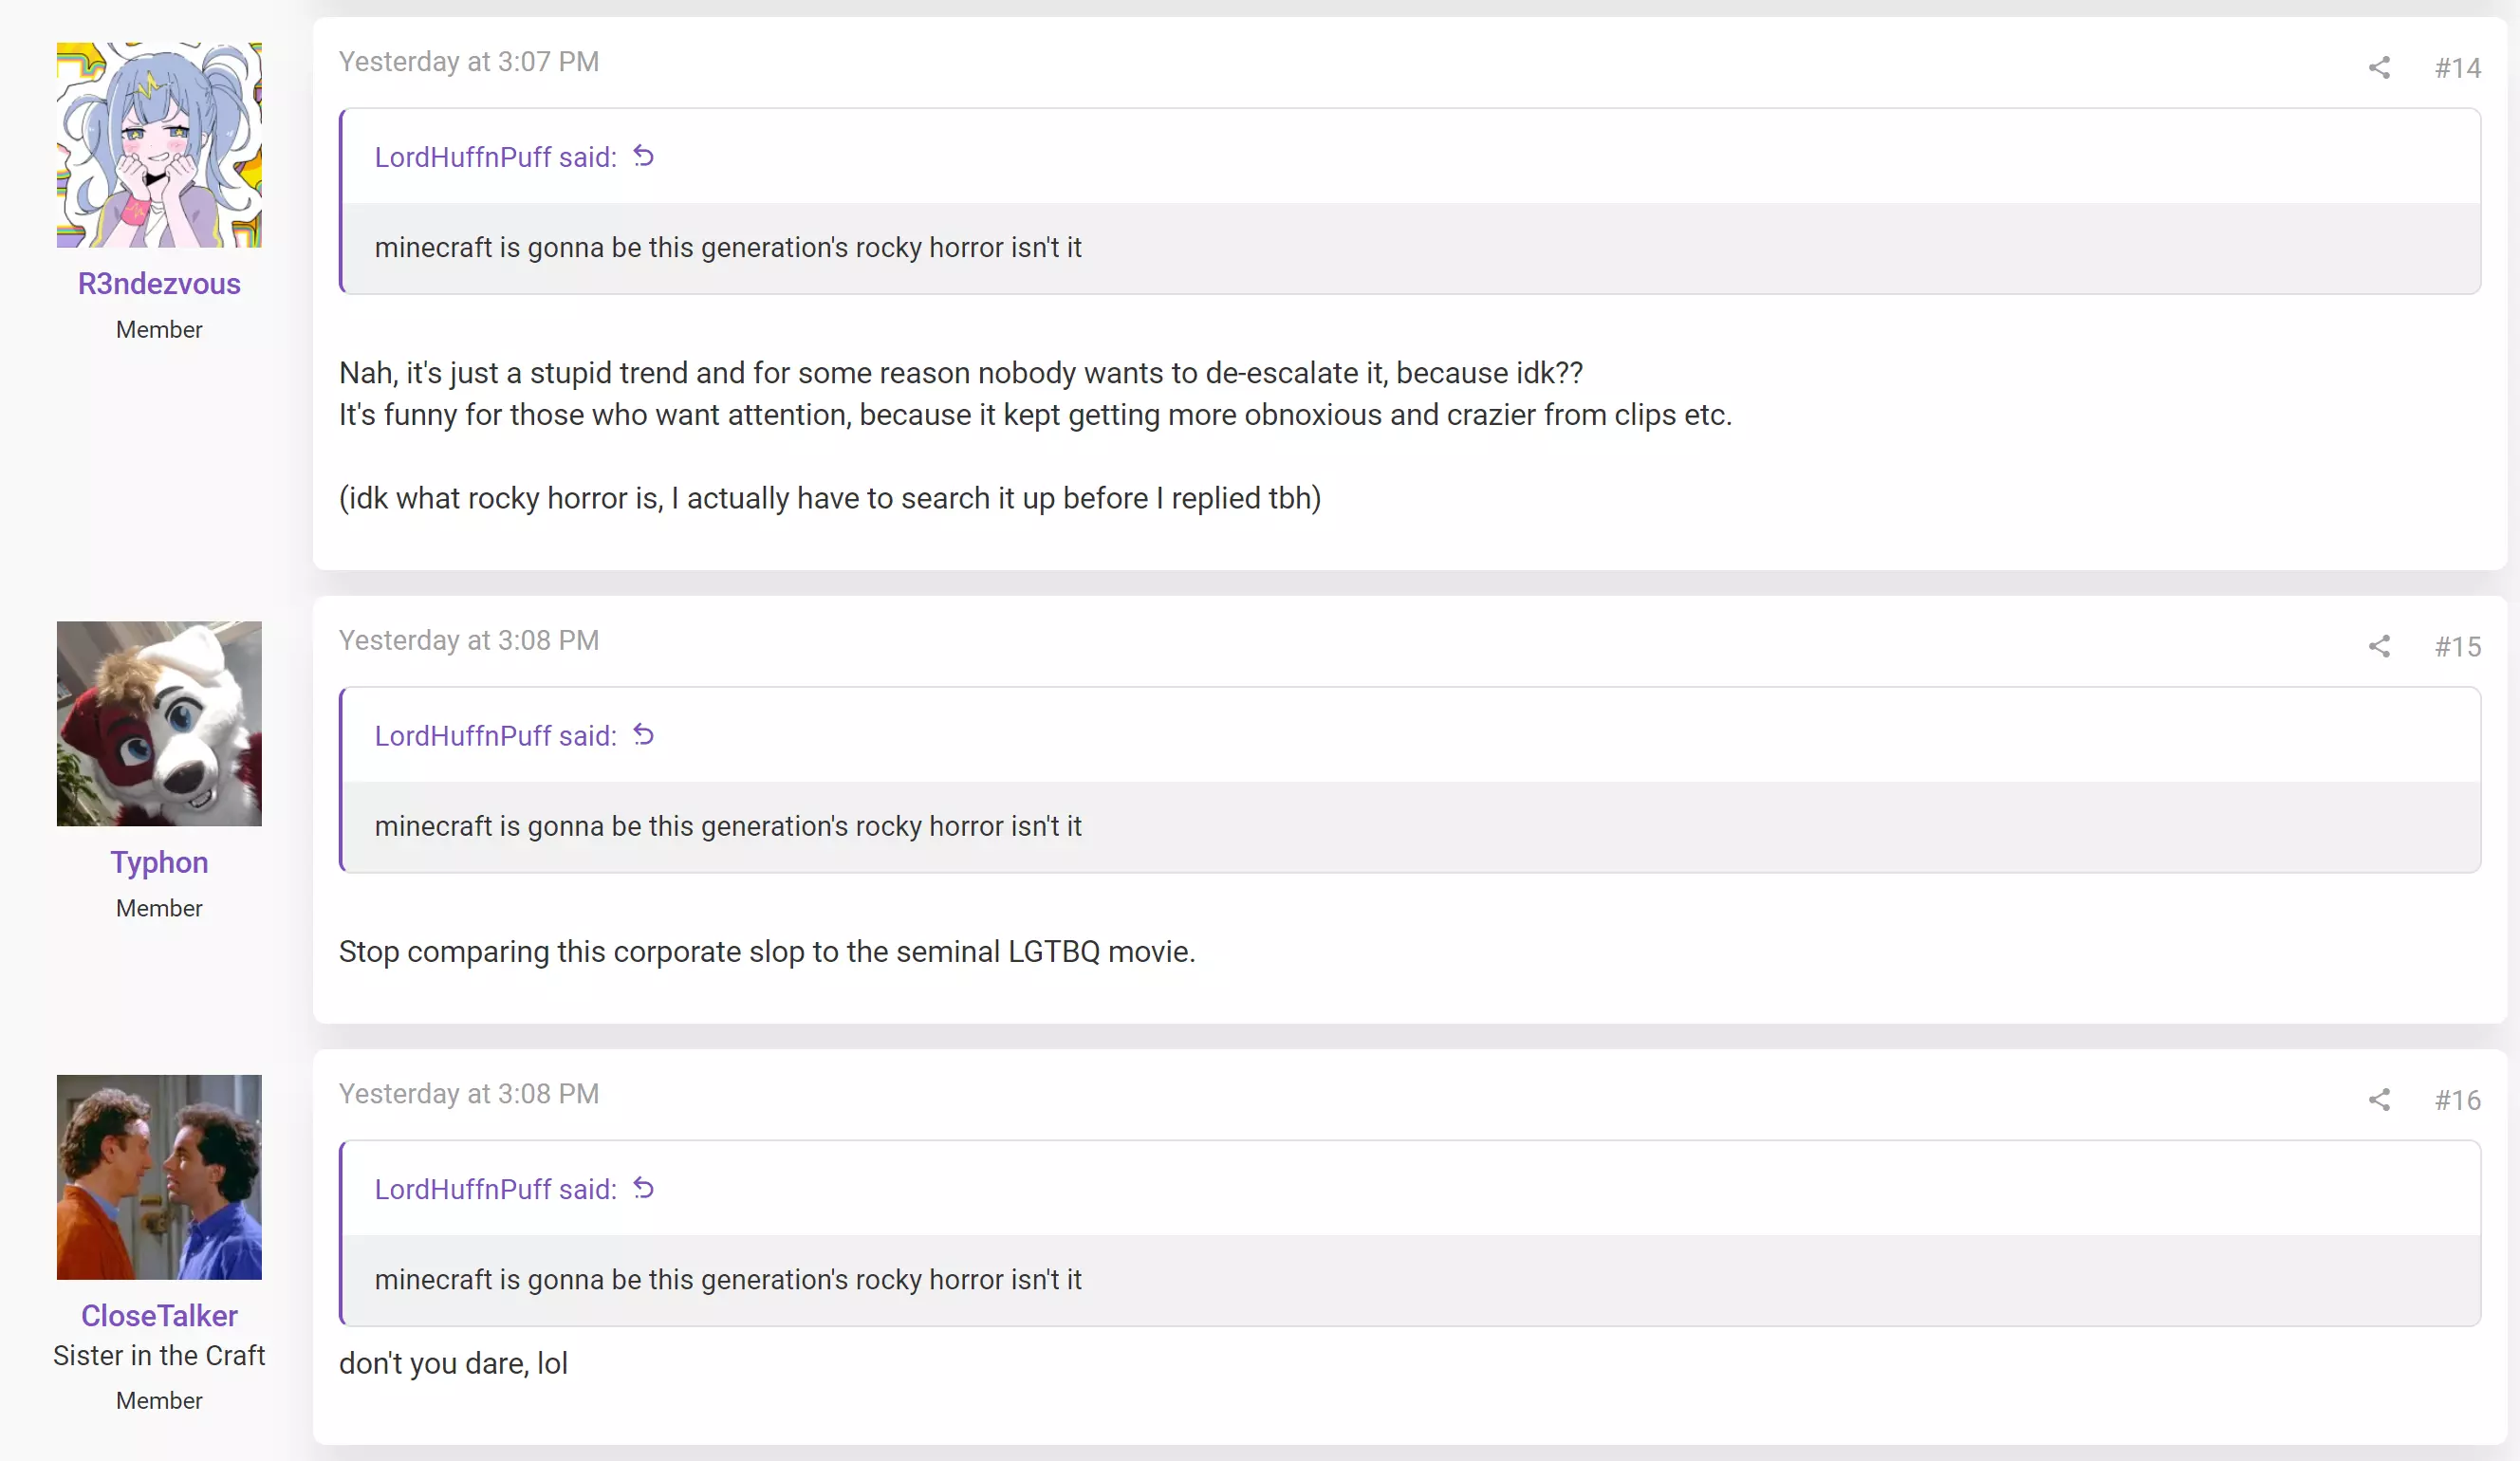The image size is (2520, 1461).
Task: Open CloseTalker user profile name
Action: point(159,1316)
